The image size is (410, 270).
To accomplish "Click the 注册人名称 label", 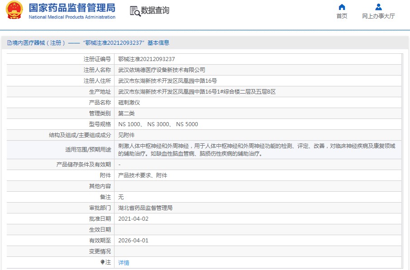I will coord(97,70).
